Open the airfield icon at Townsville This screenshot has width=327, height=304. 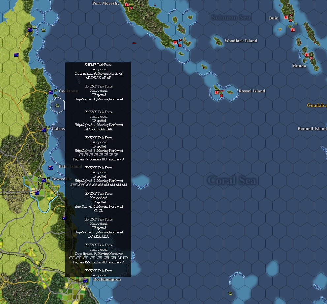[x=48, y=178]
